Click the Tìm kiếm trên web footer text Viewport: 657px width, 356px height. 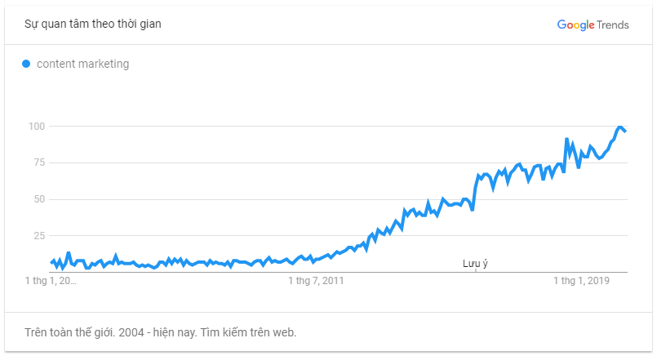(x=248, y=332)
